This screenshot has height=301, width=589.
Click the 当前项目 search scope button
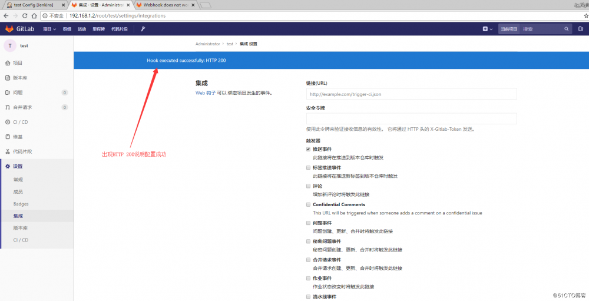[509, 29]
